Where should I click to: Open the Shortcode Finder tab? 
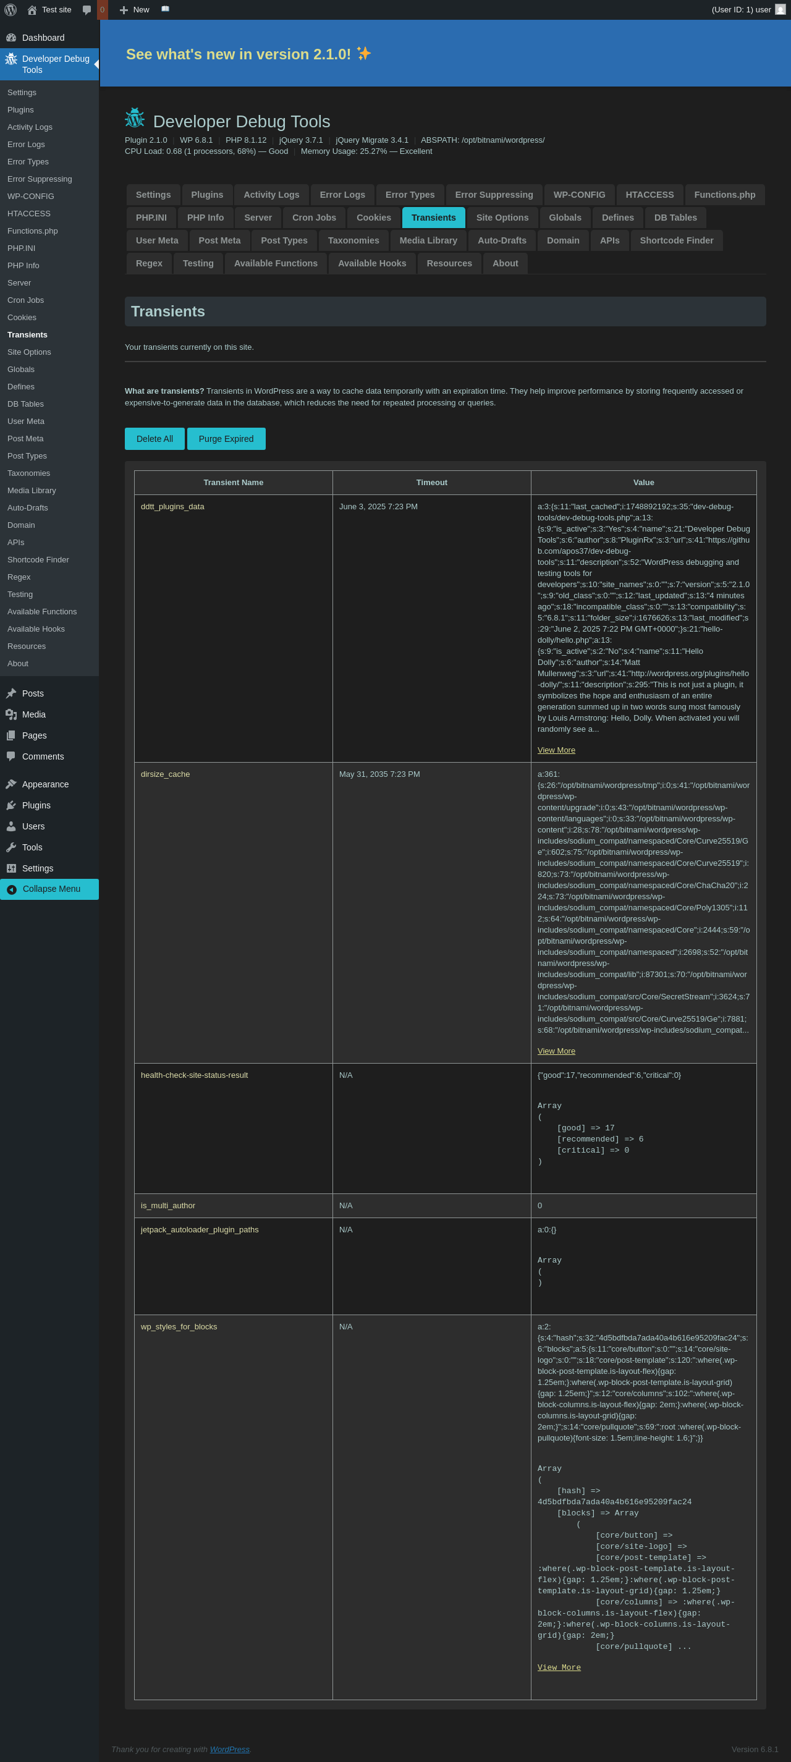675,241
